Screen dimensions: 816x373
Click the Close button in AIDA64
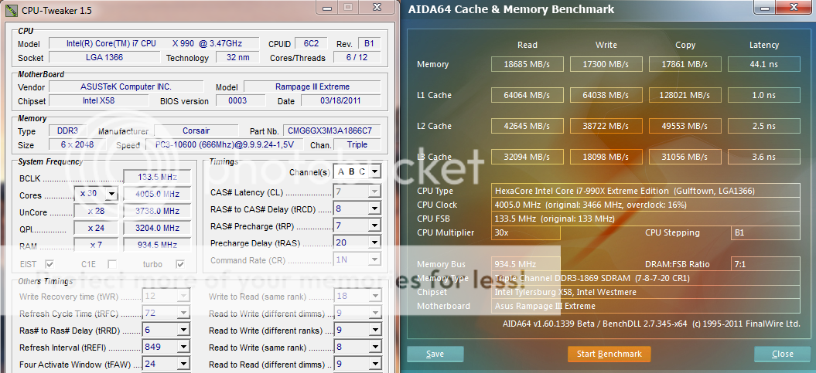(782, 354)
